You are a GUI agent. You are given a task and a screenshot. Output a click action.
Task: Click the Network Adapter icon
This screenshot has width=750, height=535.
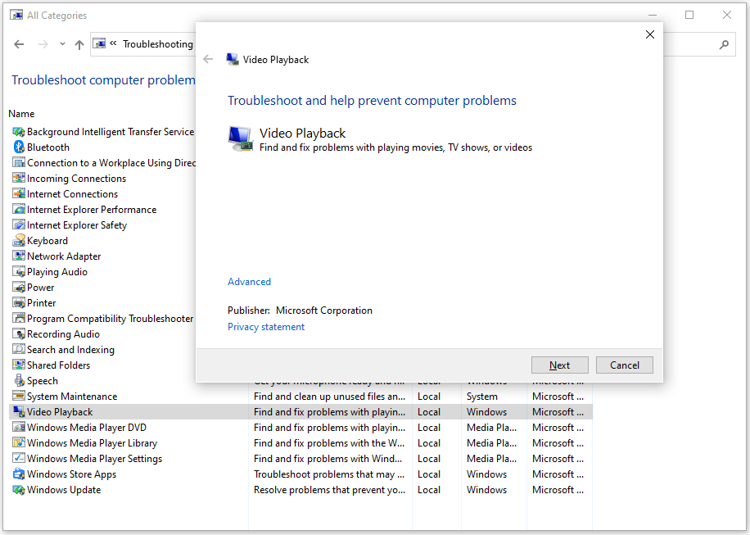click(19, 256)
